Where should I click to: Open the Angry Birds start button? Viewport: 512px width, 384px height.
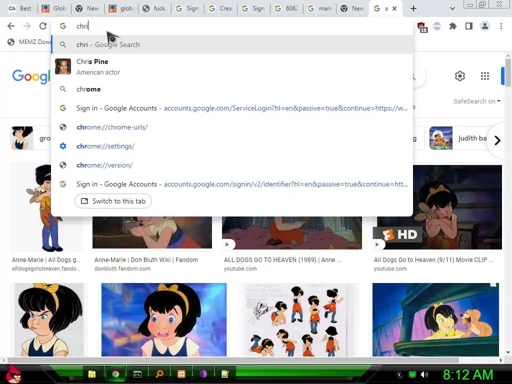[x=13, y=374]
